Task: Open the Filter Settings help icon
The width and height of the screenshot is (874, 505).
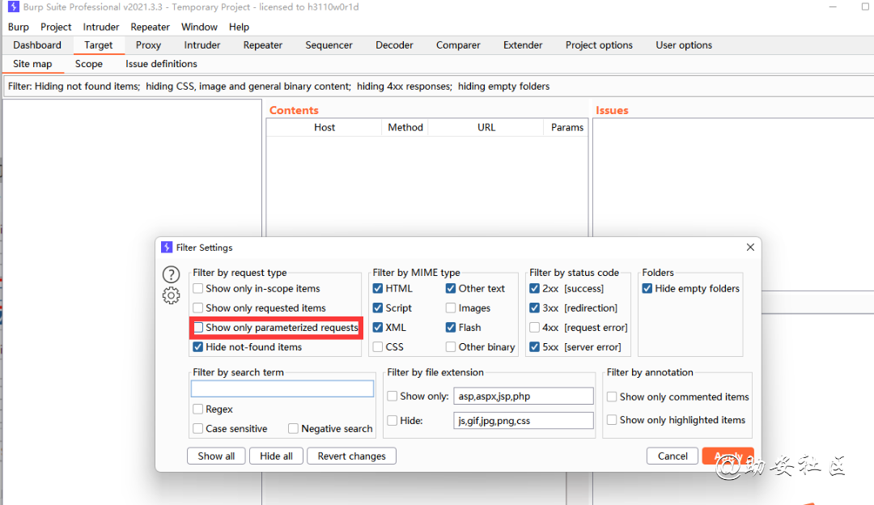Action: (171, 274)
